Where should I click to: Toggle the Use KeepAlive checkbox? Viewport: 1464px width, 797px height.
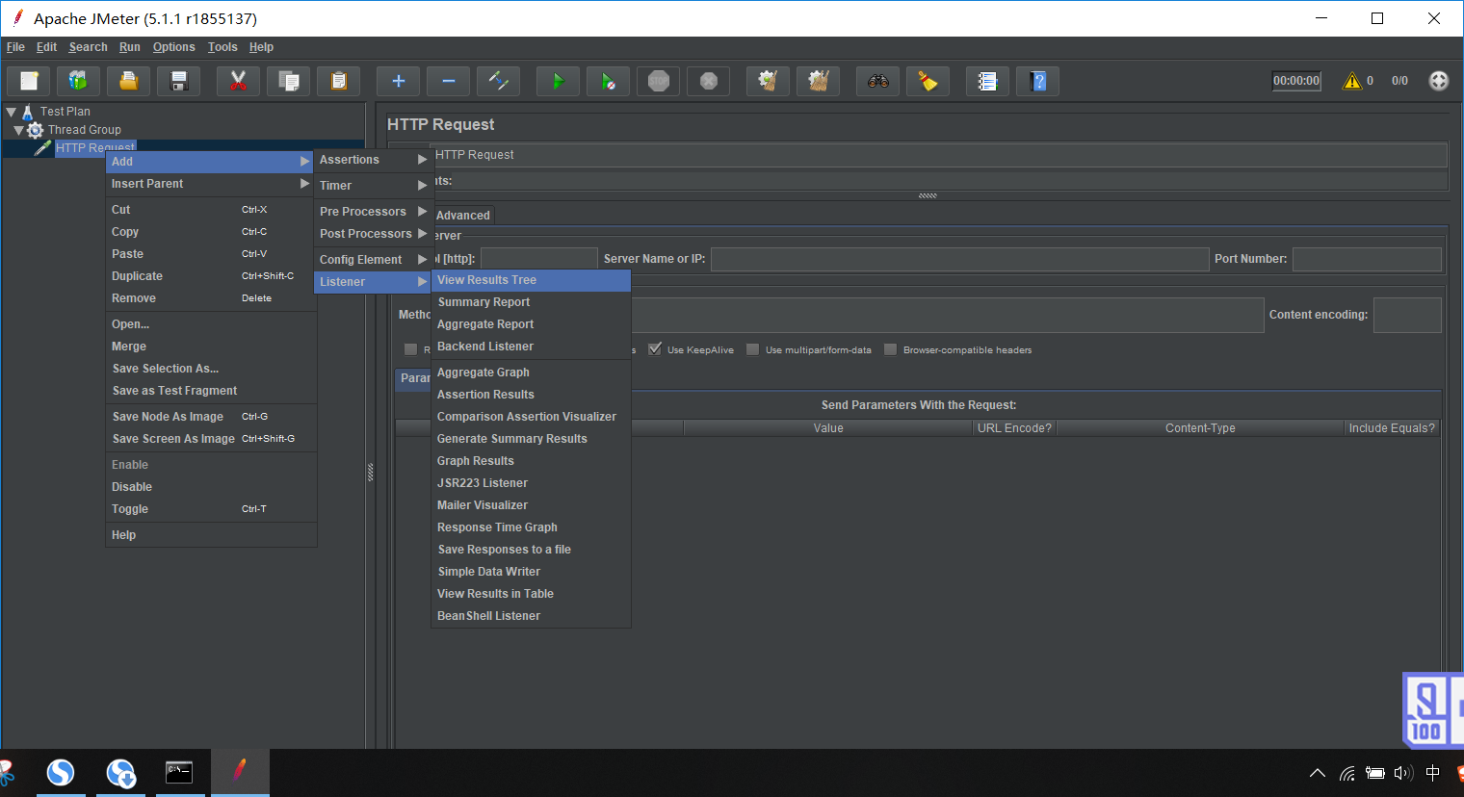655,349
